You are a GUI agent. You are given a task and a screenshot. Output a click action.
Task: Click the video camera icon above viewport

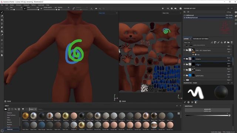[x=176, y=8]
